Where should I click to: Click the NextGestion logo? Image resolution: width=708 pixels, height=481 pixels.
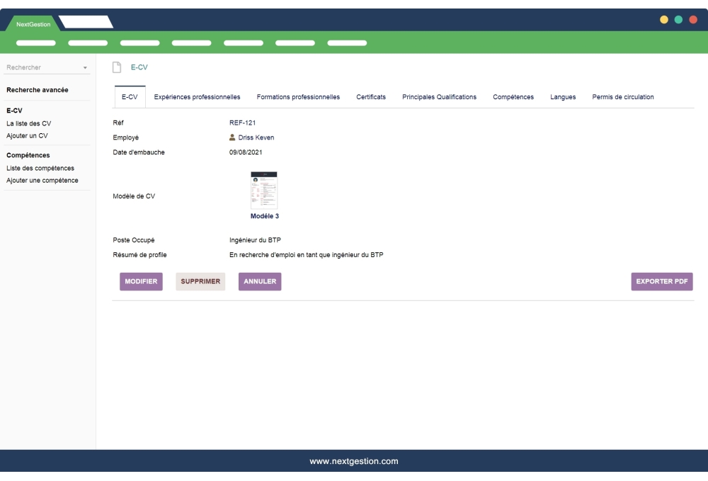click(x=33, y=23)
